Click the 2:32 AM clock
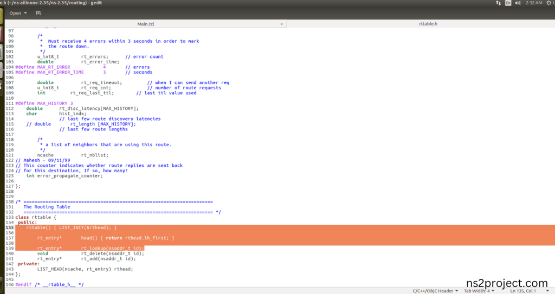 click(534, 3)
